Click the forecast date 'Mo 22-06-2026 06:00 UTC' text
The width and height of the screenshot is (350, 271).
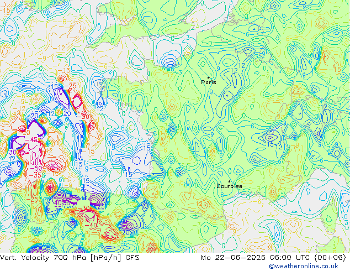[x=256, y=258]
